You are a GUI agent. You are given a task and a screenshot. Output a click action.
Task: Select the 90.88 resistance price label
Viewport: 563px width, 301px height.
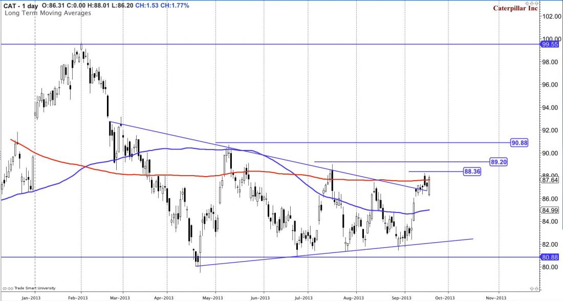pos(519,142)
